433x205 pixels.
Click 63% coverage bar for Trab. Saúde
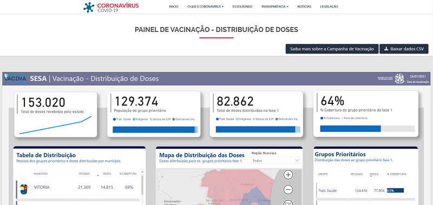coord(395,190)
